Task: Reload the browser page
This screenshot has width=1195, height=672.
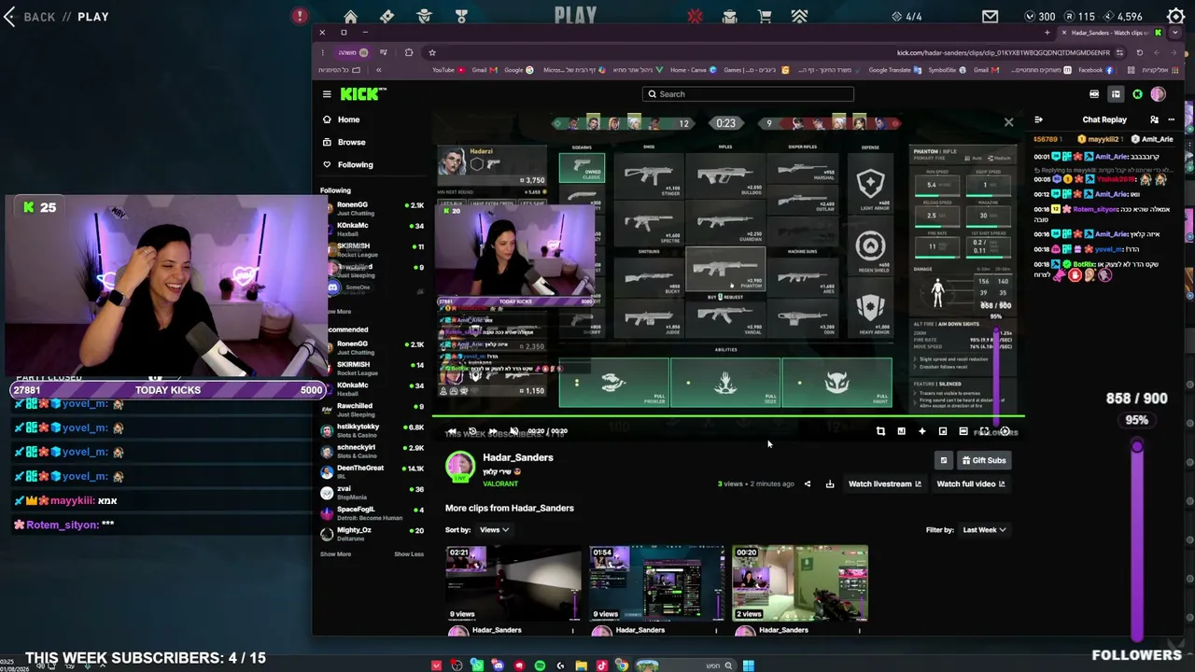Action: [1139, 52]
